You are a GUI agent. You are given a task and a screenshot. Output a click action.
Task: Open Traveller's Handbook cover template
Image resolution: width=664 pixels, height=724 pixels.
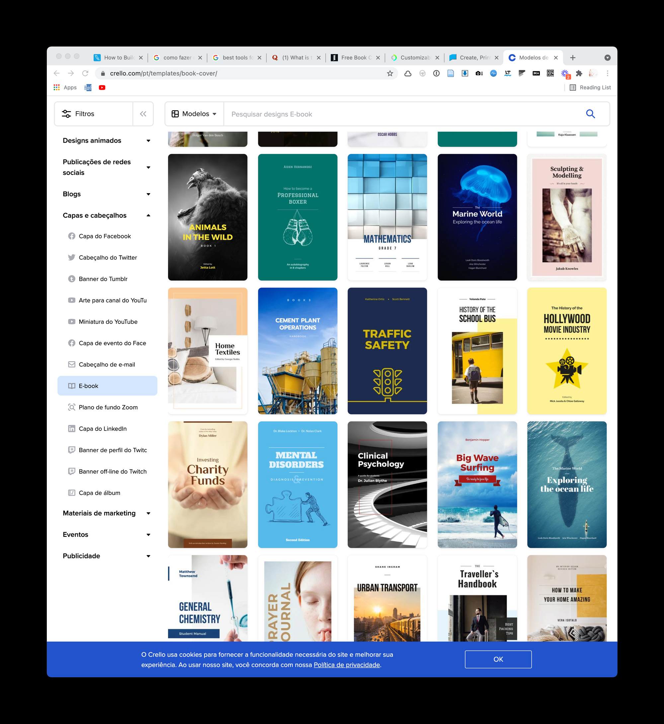(477, 598)
